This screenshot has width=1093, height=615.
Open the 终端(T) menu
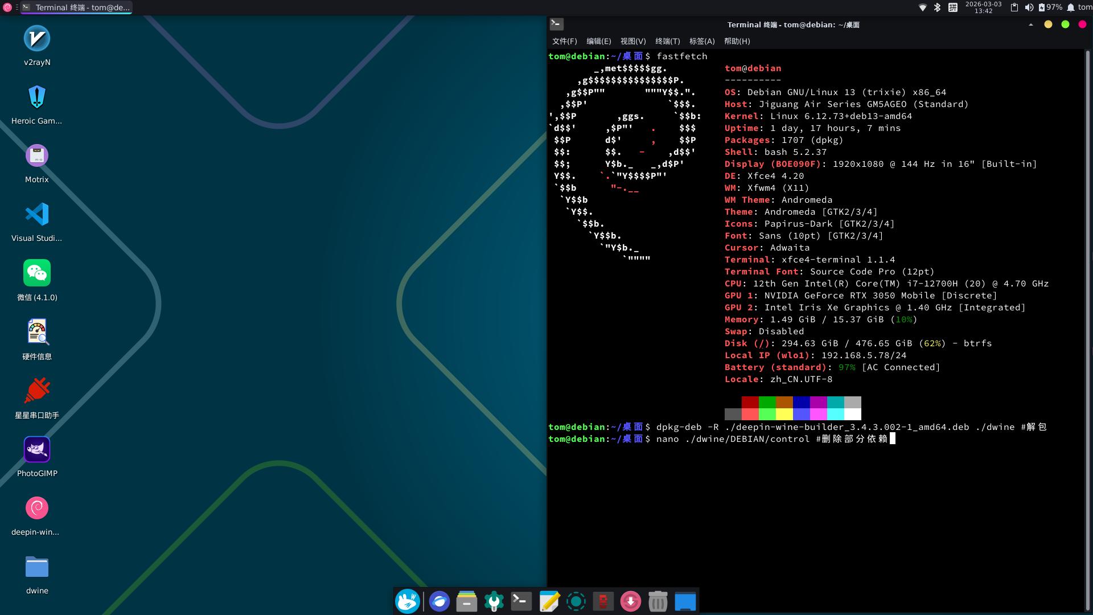[x=667, y=41]
